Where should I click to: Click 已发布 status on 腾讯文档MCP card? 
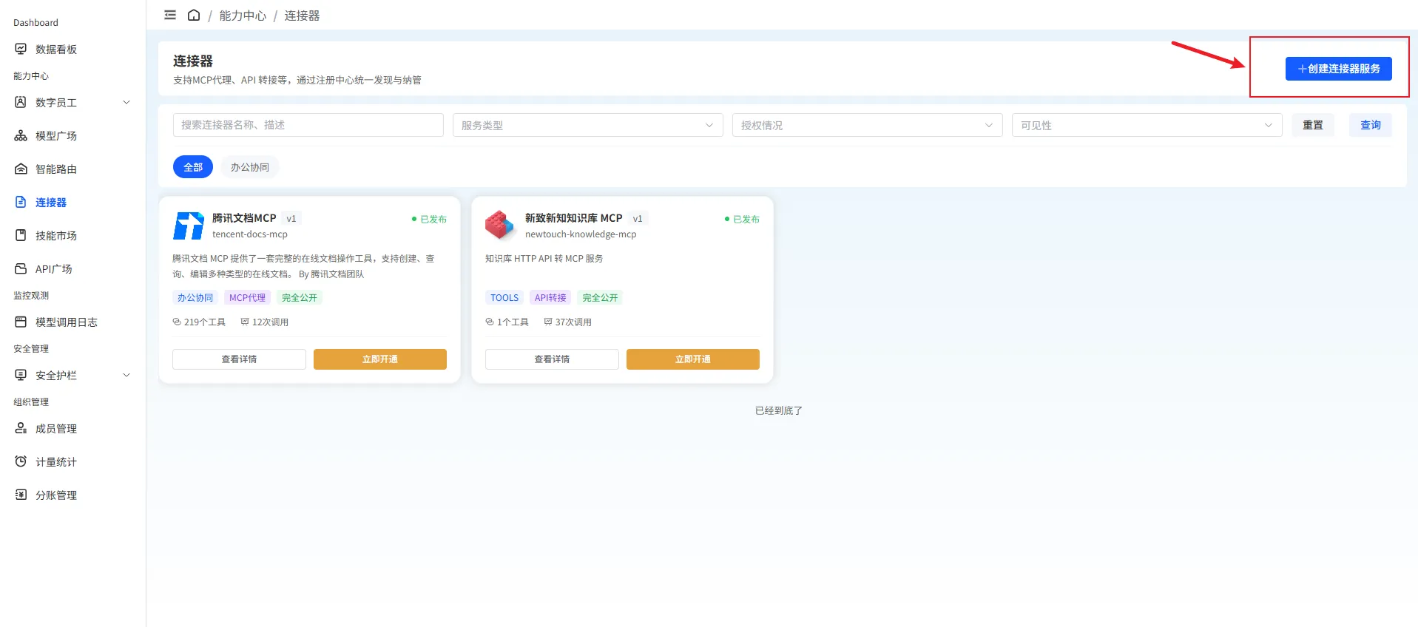tap(429, 219)
